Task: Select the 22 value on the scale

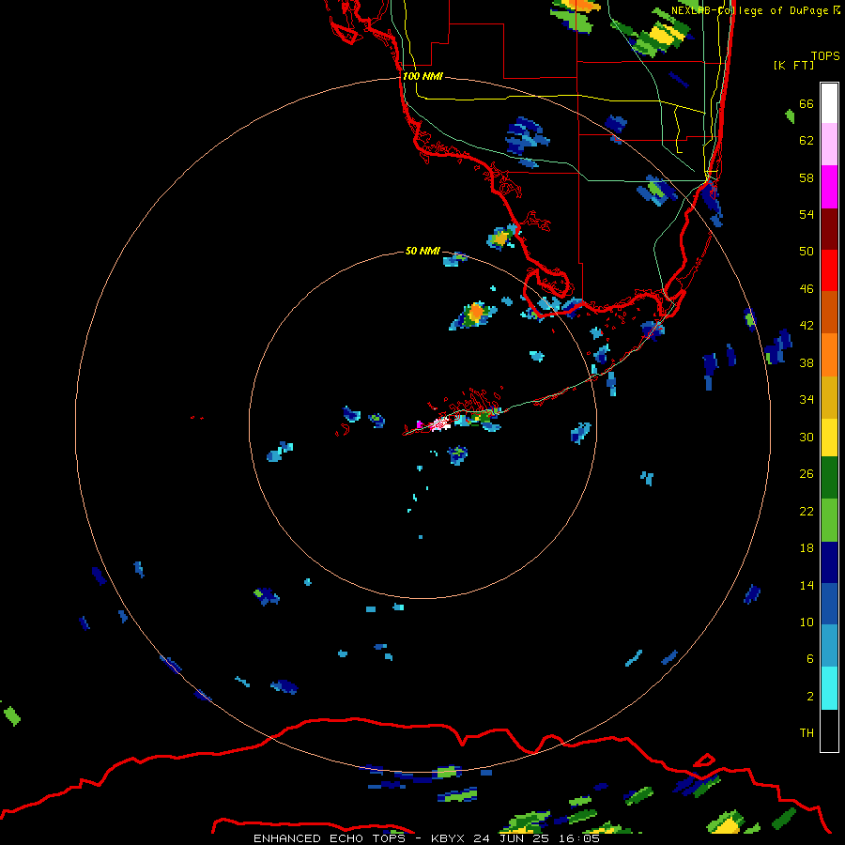Action: (807, 512)
